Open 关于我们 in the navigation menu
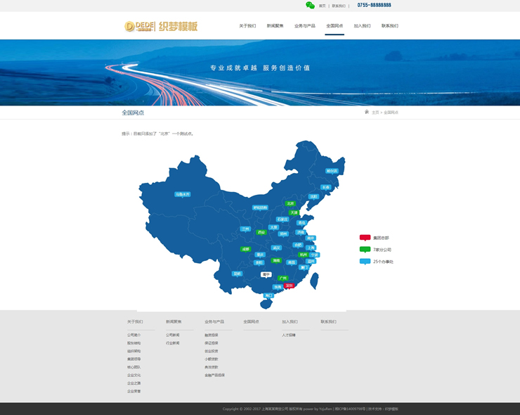This screenshot has height=415, width=520. click(247, 26)
